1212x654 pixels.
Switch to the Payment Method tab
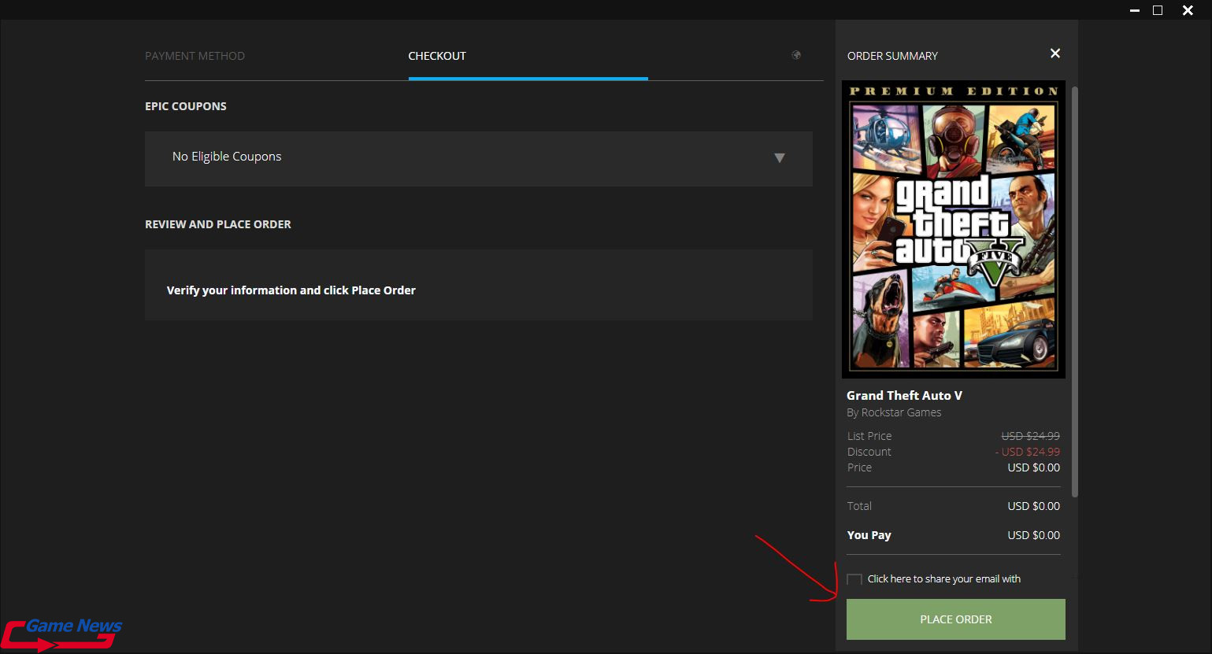click(195, 56)
